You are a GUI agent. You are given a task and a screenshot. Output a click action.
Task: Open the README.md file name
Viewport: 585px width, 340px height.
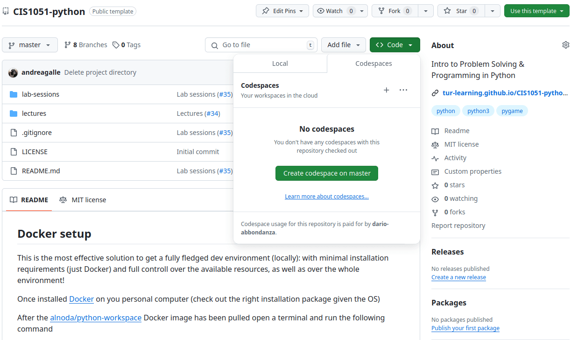41,171
